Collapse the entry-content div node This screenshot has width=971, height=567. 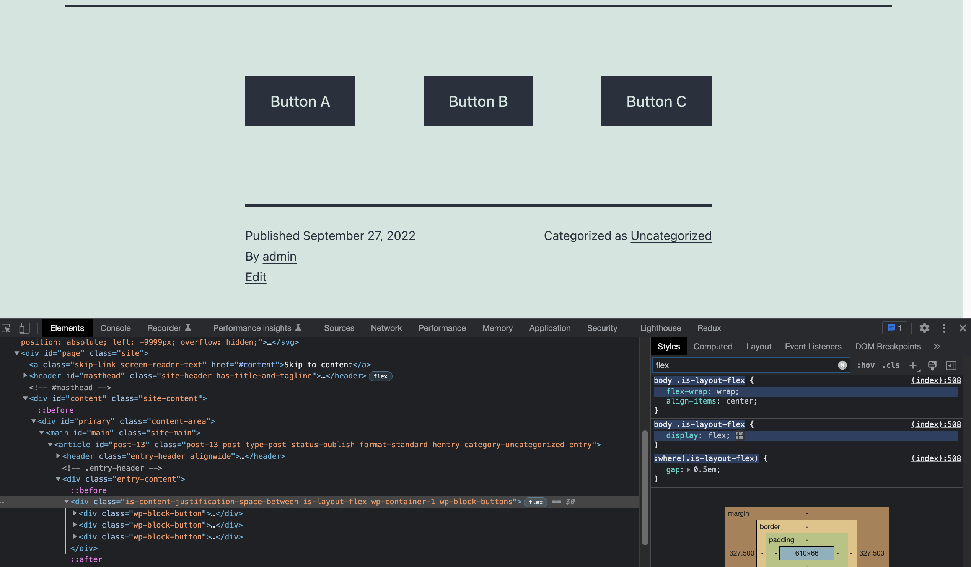[x=58, y=479]
